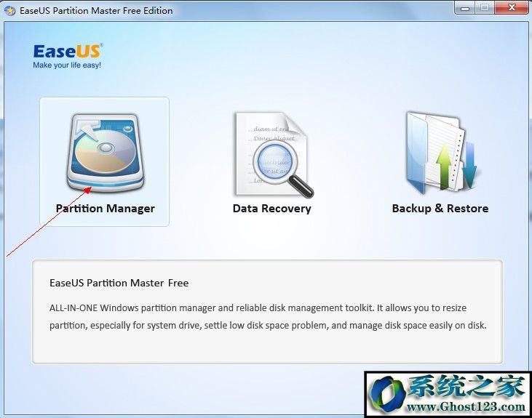Screen dimensions: 532x418
Task: Click the Data Recovery label
Action: (x=271, y=208)
